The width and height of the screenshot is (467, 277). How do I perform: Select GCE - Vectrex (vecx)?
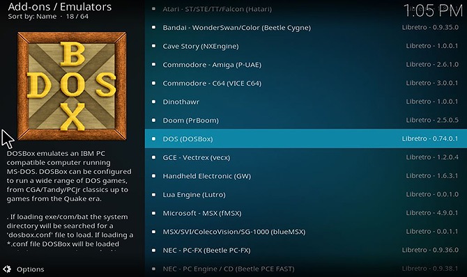tap(306, 157)
